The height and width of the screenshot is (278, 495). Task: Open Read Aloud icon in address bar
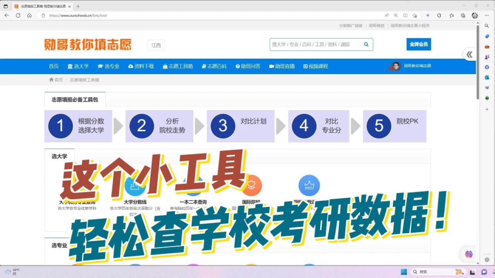click(387, 15)
